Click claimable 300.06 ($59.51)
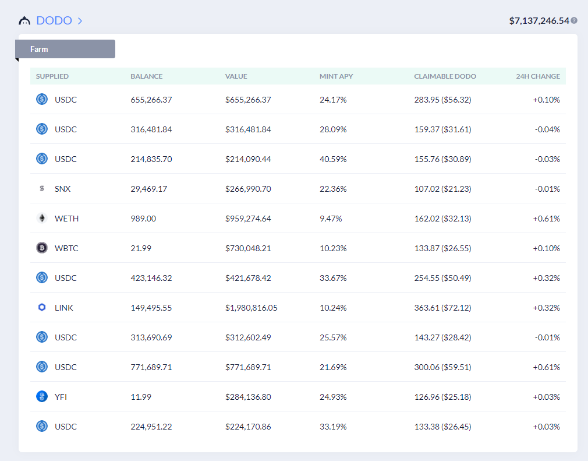Image resolution: width=588 pixels, height=461 pixels. click(442, 367)
